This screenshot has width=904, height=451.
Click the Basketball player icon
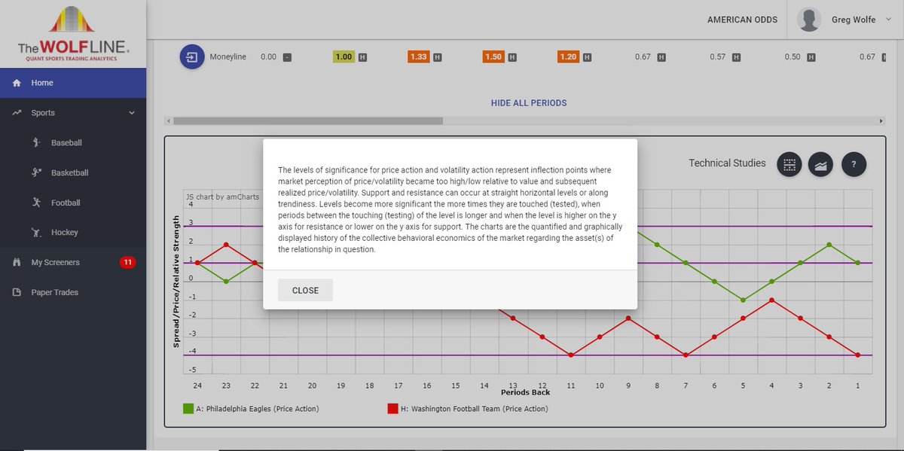[x=36, y=172]
